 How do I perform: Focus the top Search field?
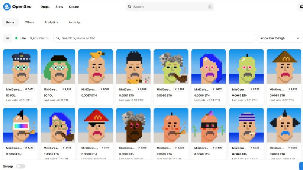(x=170, y=7)
